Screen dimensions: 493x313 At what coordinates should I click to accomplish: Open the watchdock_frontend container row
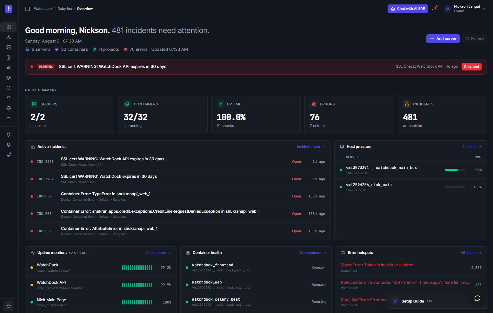click(256, 267)
